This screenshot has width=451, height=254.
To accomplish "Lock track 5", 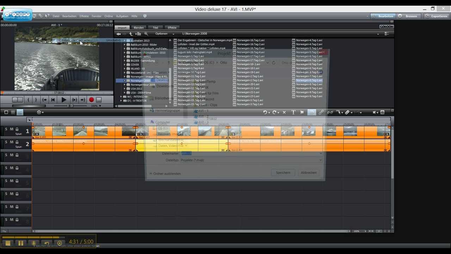I will click(x=17, y=181).
